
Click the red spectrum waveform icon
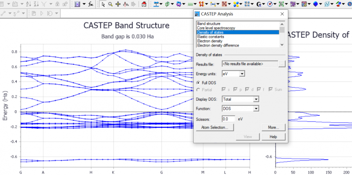(x=126, y=4)
